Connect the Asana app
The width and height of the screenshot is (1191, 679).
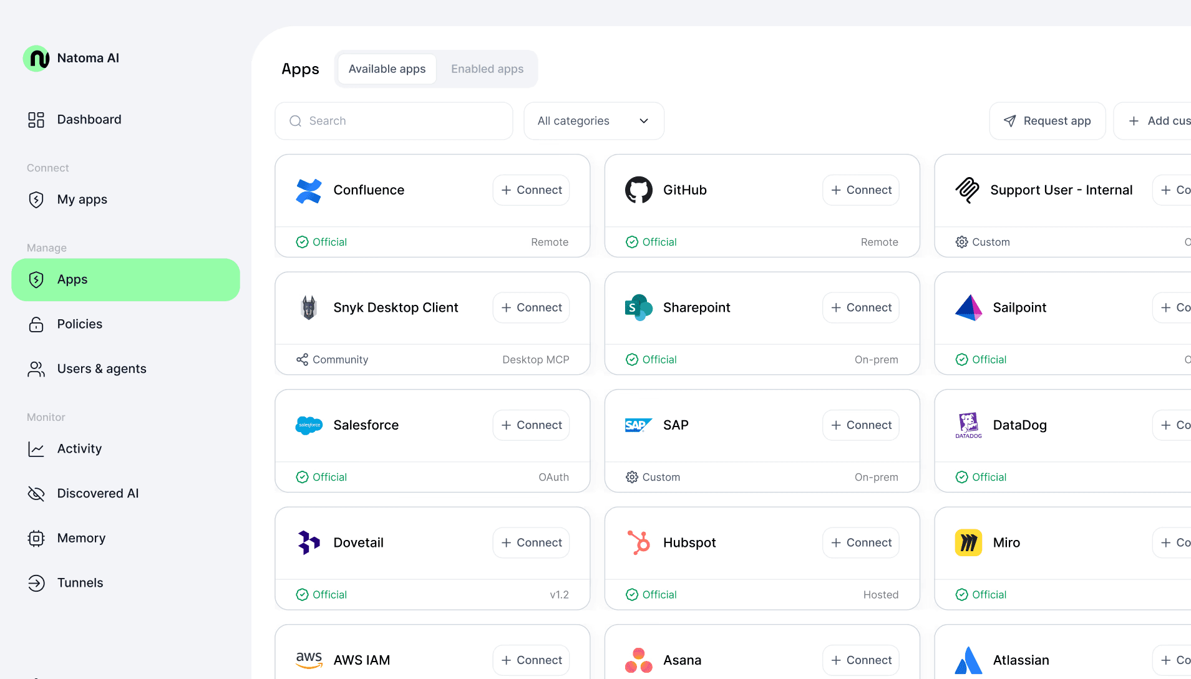(861, 660)
